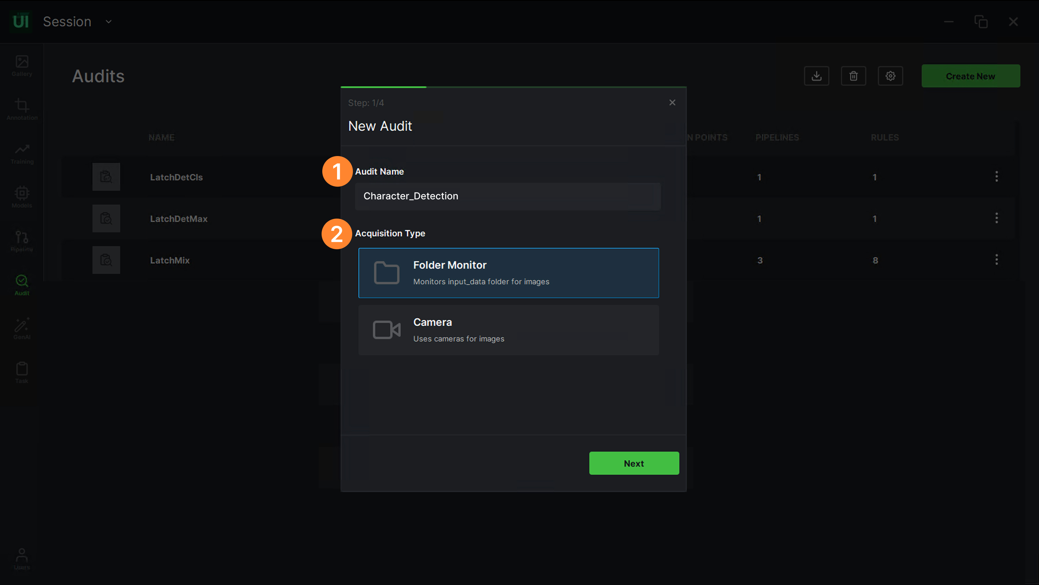The image size is (1039, 585).
Task: Click the LatchDetMax audit thumbnail icon
Action: tap(106, 218)
